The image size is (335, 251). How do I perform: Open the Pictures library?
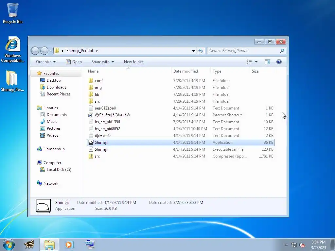[54, 128]
